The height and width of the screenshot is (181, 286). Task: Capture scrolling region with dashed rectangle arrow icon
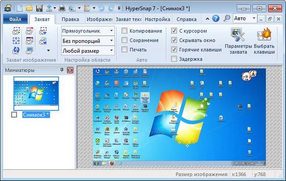[x=43, y=31]
